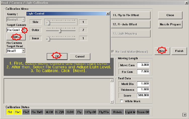This screenshot has height=119, width=189.
Task: Select the H-Fly.Off calibration status
Action: click(x=90, y=112)
